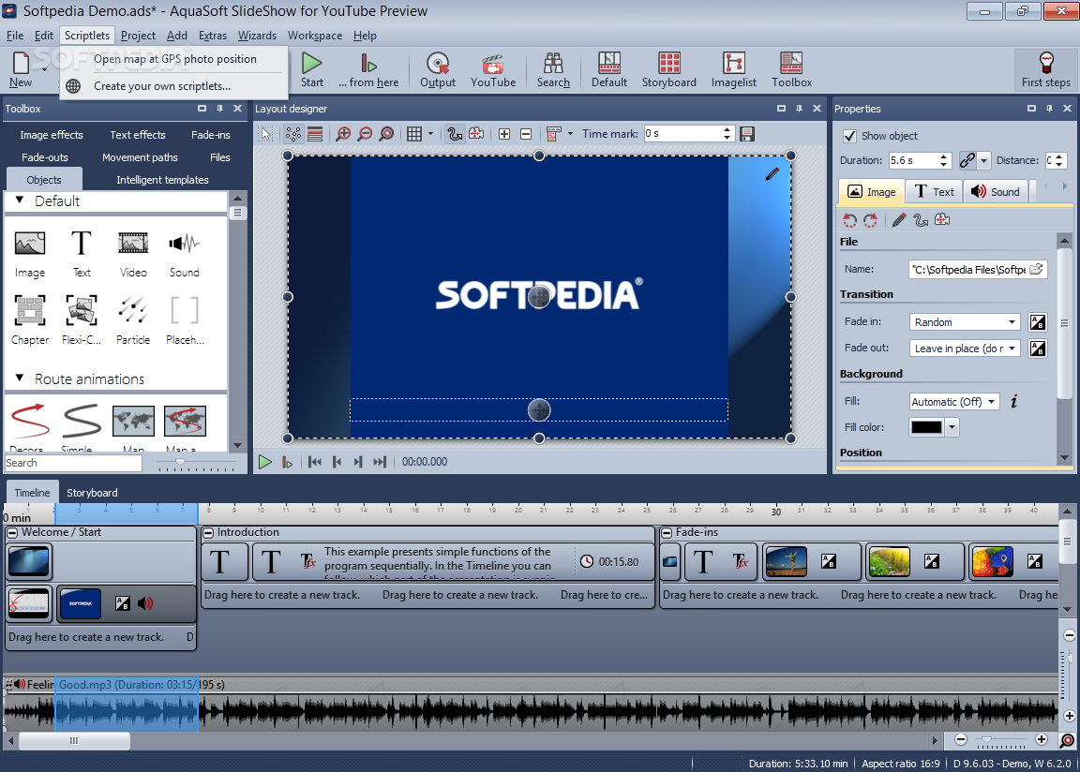Open the Text tab in Properties
Screen dimensions: 1080x772
(x=934, y=191)
